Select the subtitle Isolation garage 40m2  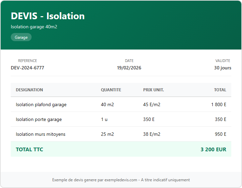tap(34, 27)
